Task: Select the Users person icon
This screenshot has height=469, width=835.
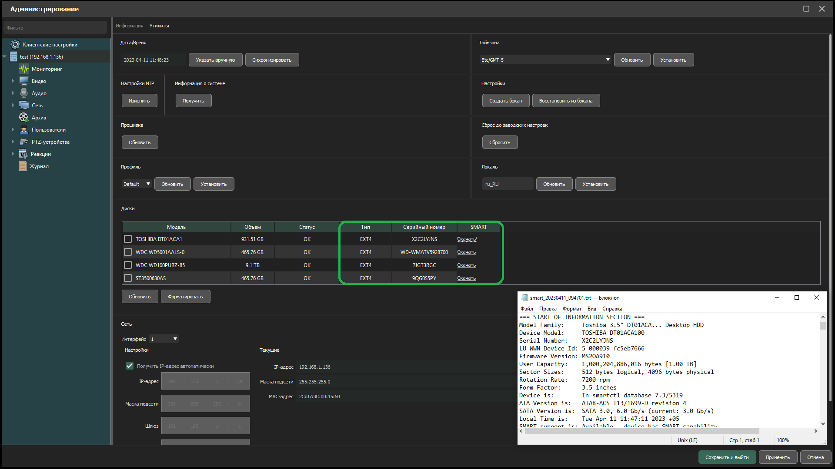Action: 24,130
